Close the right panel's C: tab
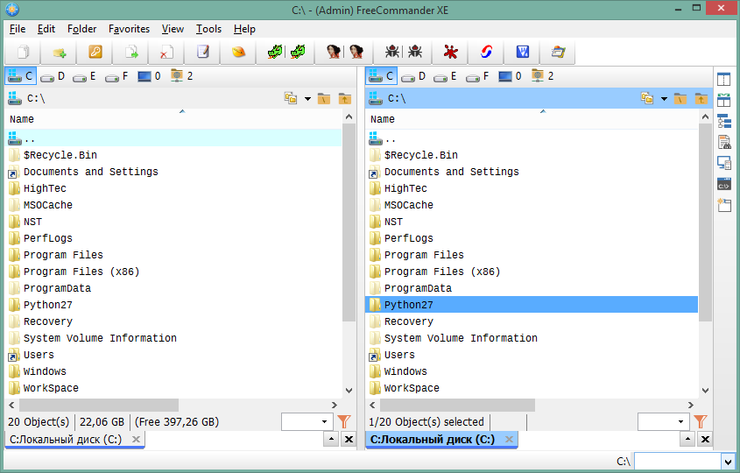The height and width of the screenshot is (473, 740). [x=507, y=440]
